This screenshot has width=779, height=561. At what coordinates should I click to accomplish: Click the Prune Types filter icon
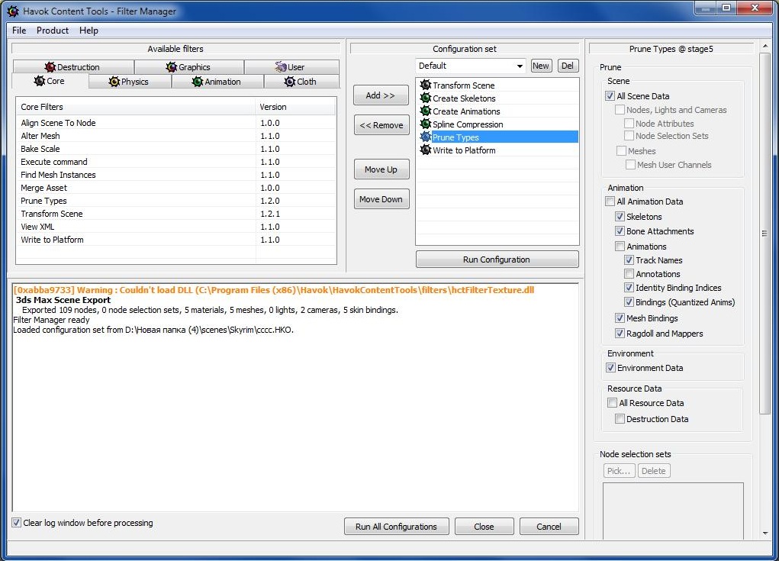click(x=425, y=137)
